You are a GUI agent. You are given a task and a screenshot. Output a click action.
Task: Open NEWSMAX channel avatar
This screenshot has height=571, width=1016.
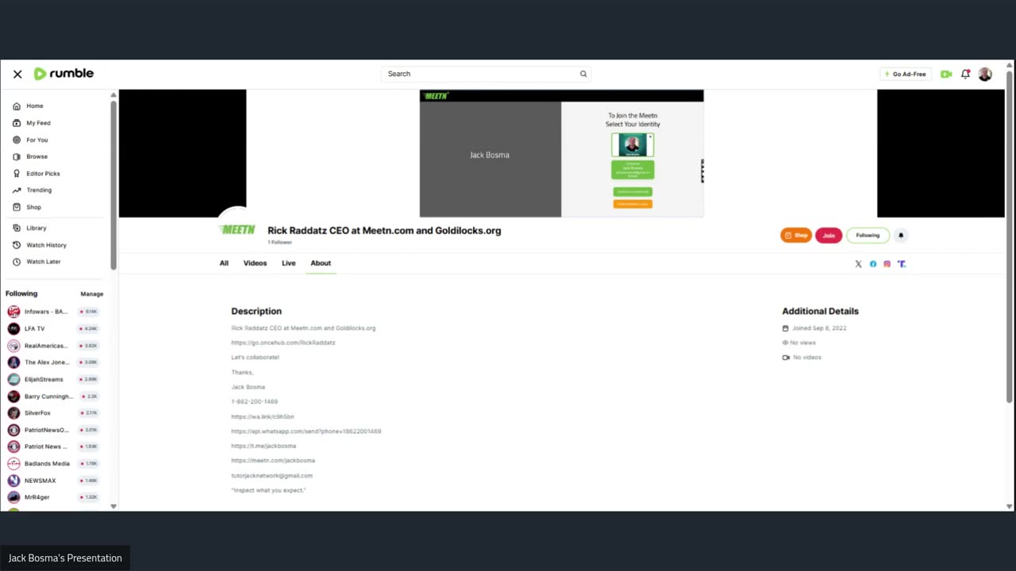click(13, 481)
